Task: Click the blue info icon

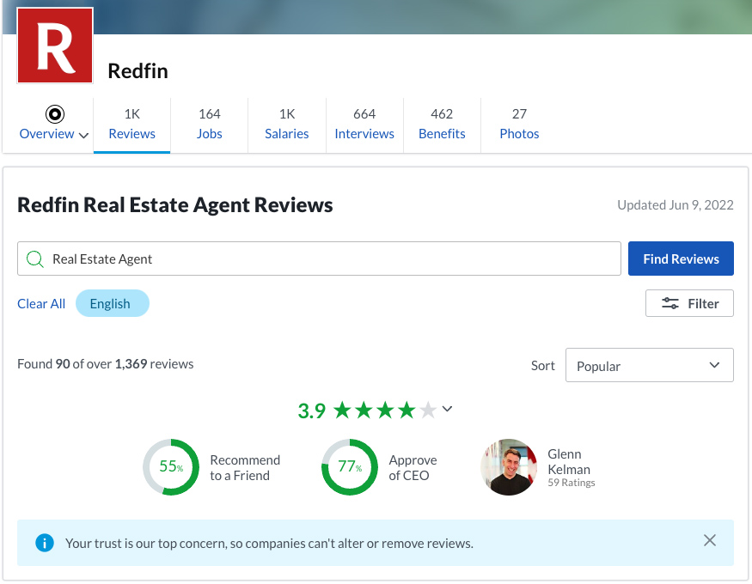Action: [x=45, y=543]
